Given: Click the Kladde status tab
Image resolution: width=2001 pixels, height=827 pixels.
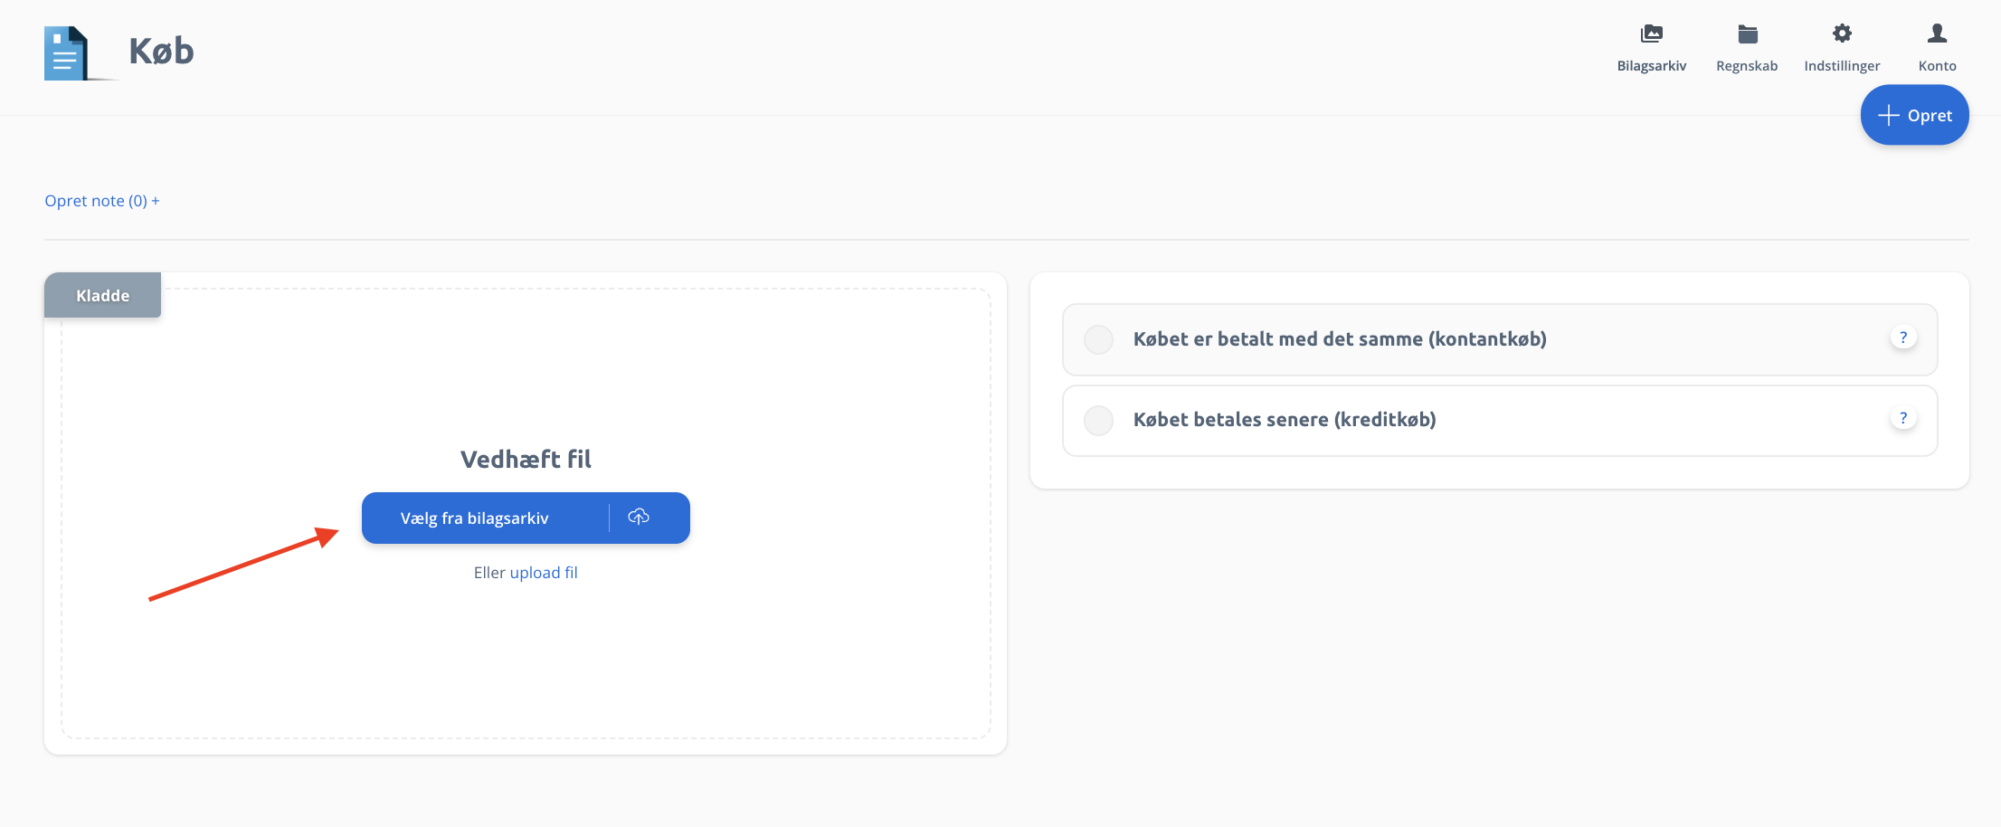Looking at the screenshot, I should (102, 295).
